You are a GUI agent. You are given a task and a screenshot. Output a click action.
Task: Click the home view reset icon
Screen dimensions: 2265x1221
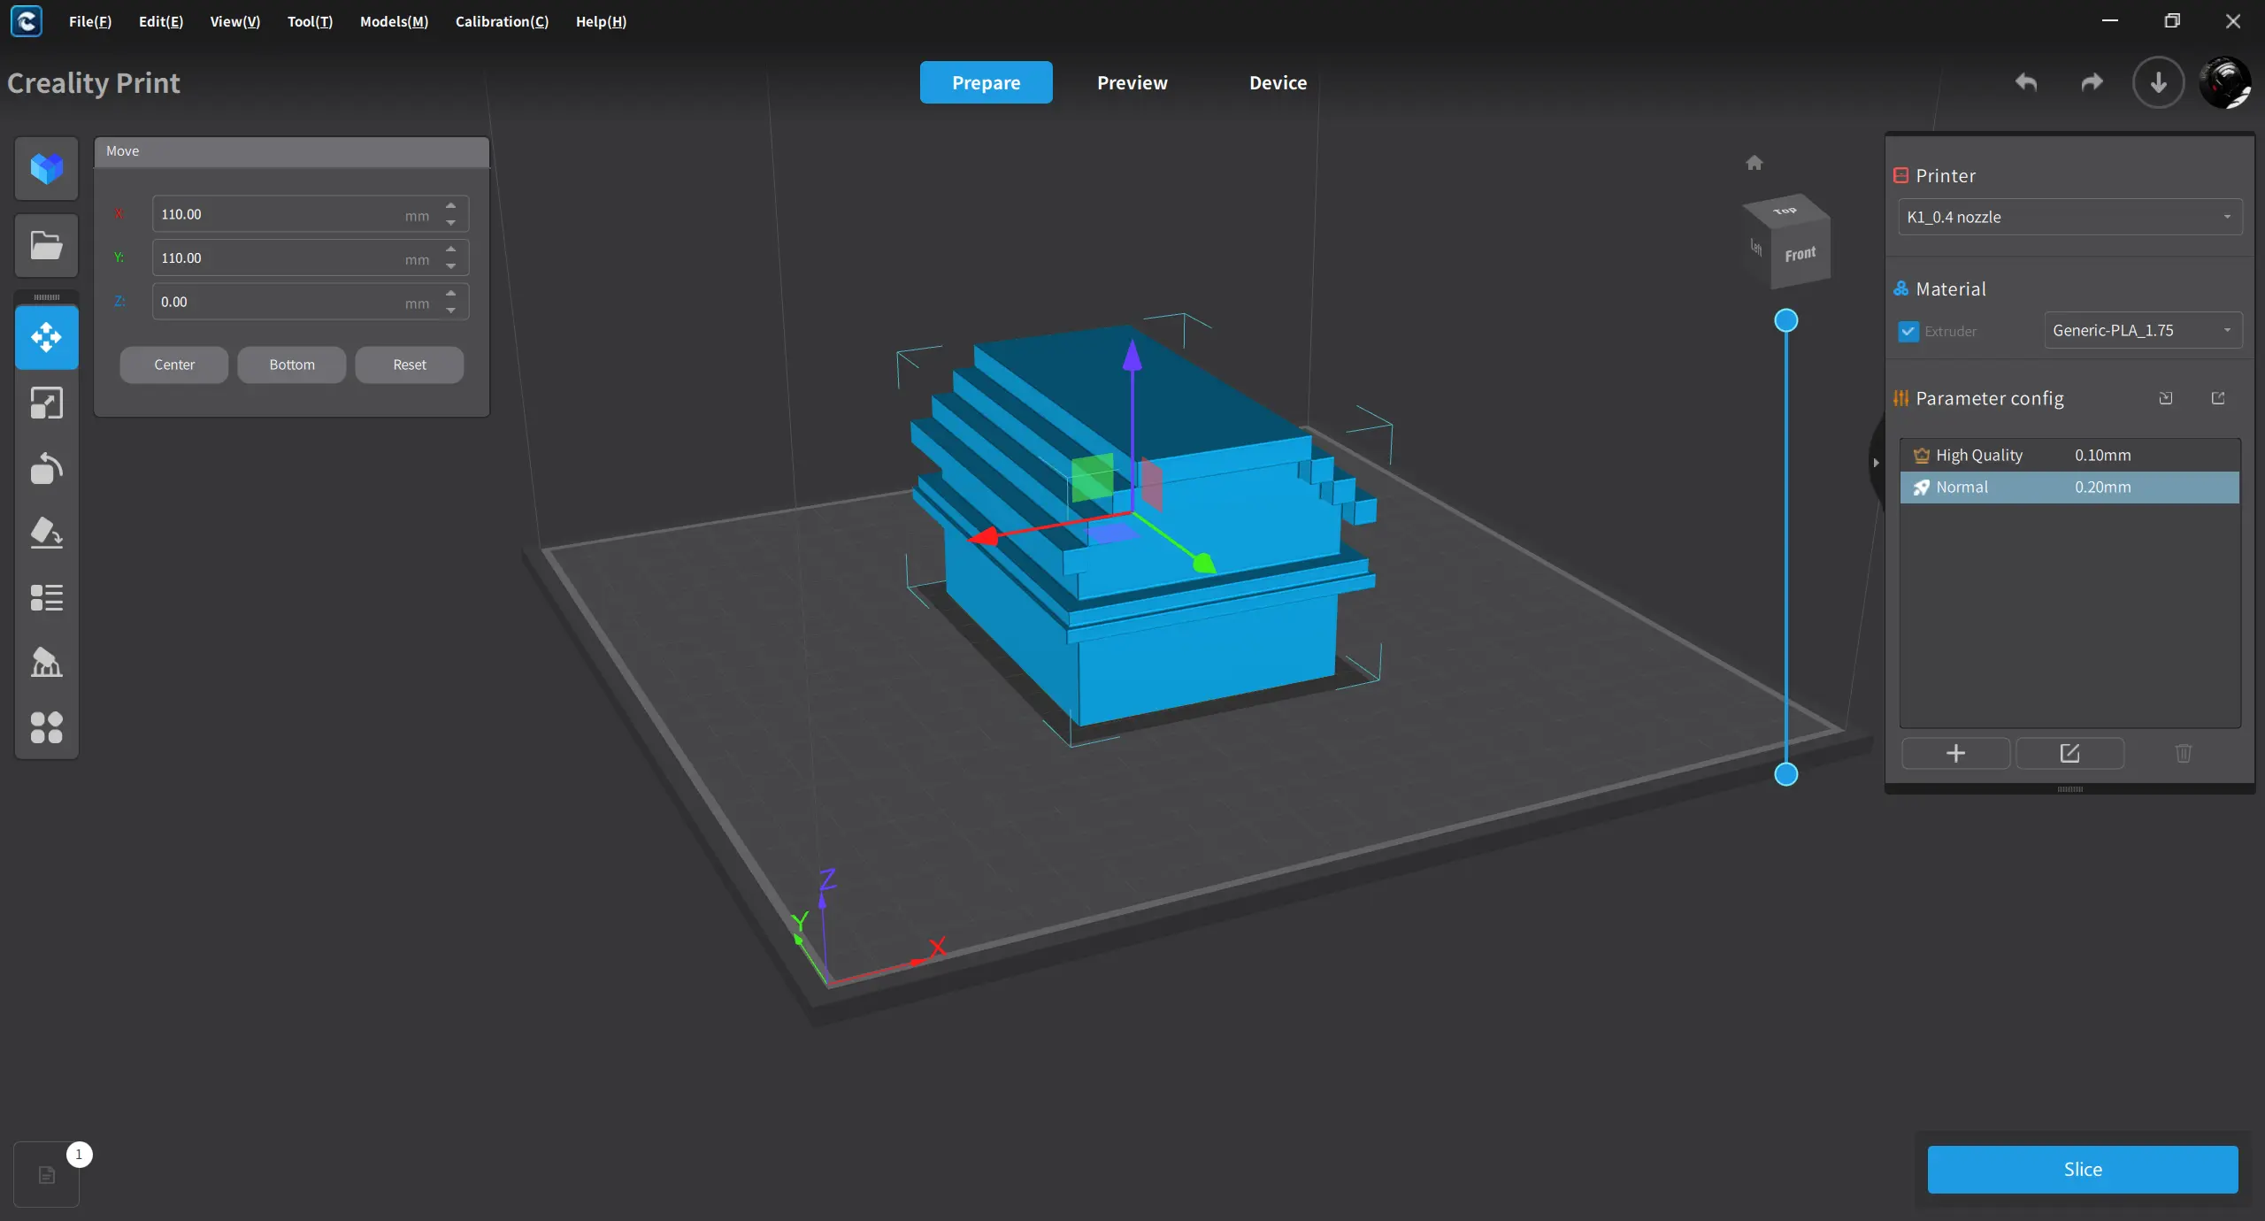(x=1754, y=163)
